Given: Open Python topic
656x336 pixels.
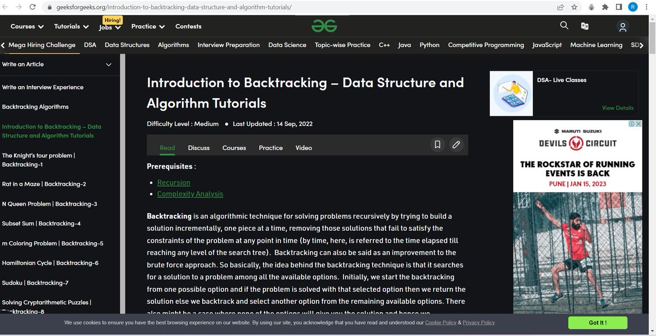Looking at the screenshot, I should (430, 45).
